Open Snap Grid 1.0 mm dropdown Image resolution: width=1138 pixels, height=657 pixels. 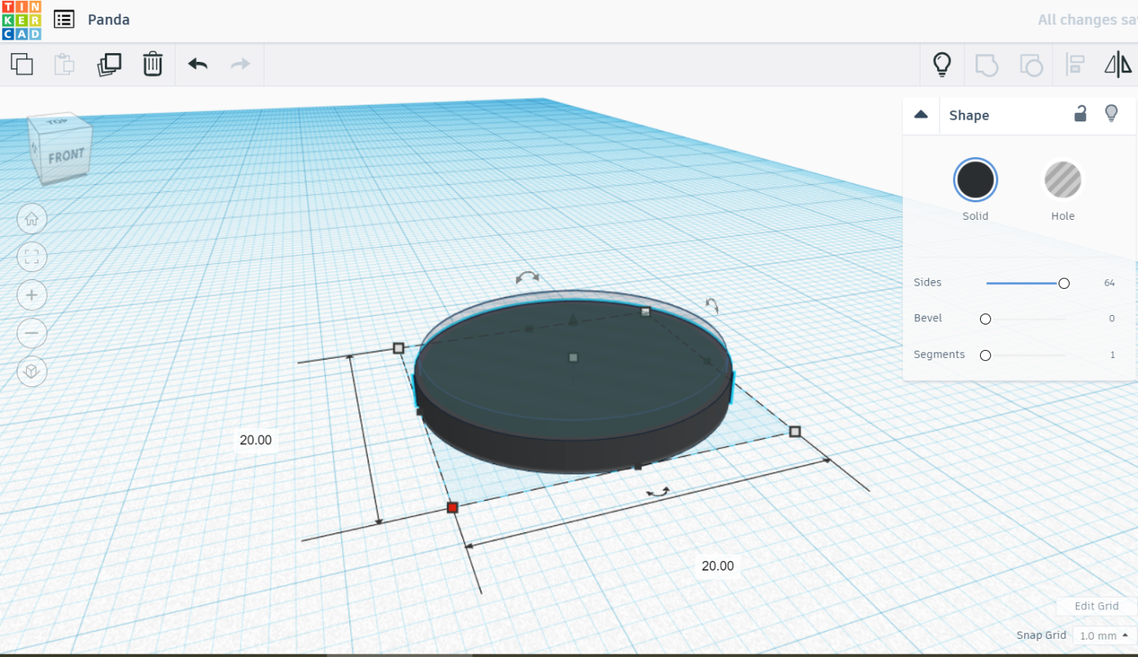point(1105,636)
